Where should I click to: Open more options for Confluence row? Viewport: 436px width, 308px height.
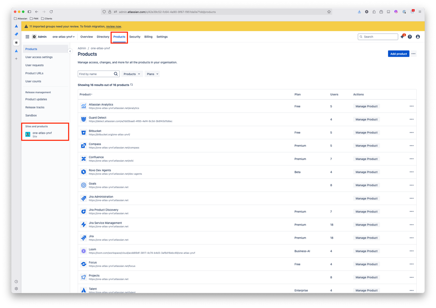[412, 159]
